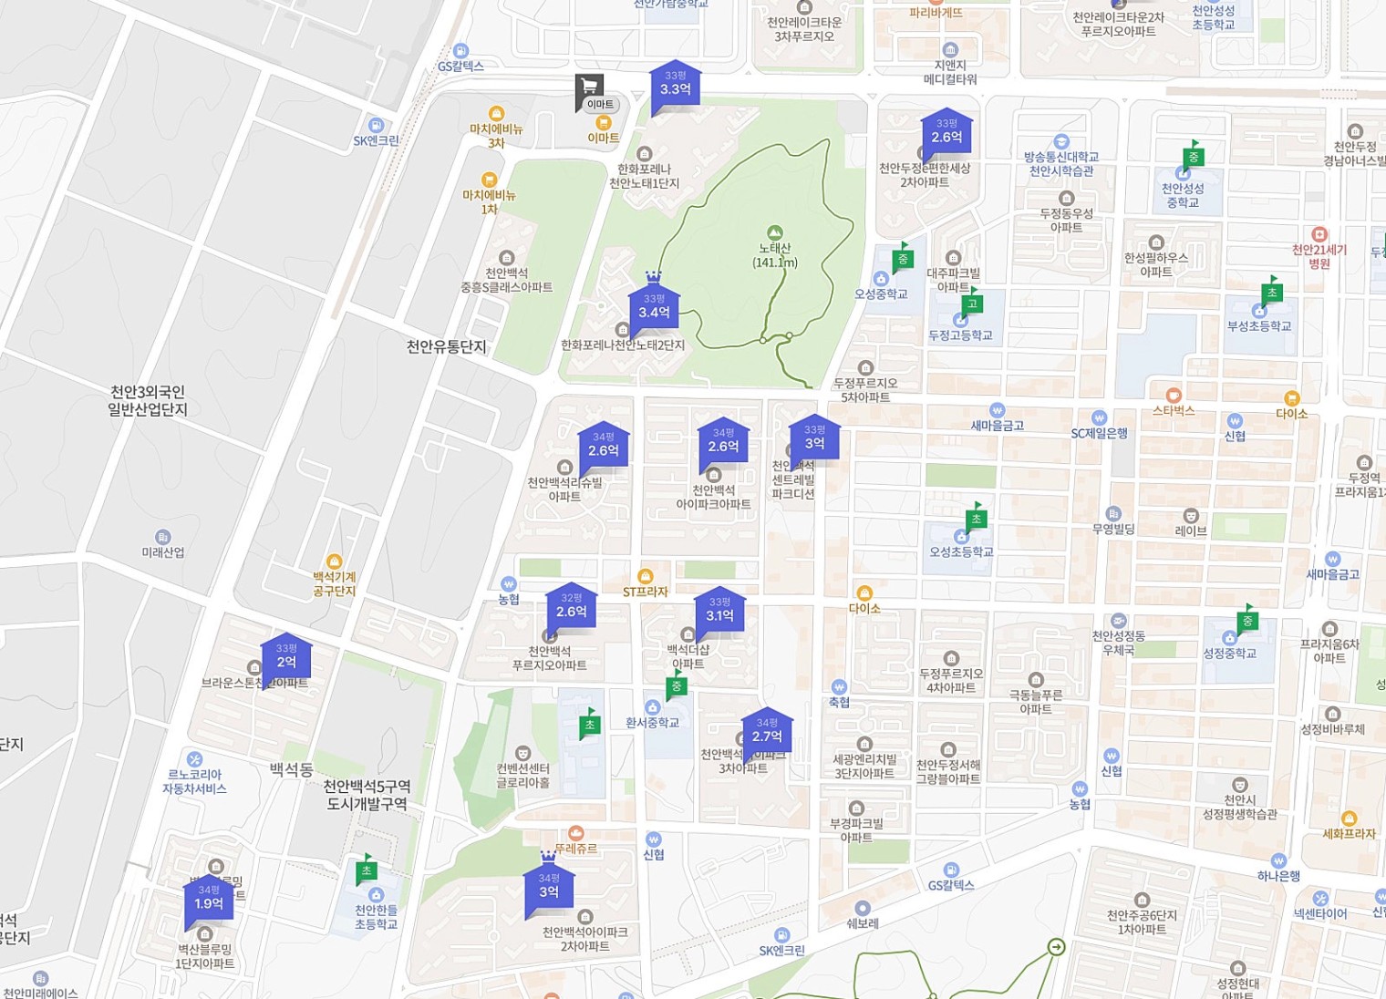Click the 극동늘푸른 아파트 label
This screenshot has height=999, width=1386.
pos(1036,702)
